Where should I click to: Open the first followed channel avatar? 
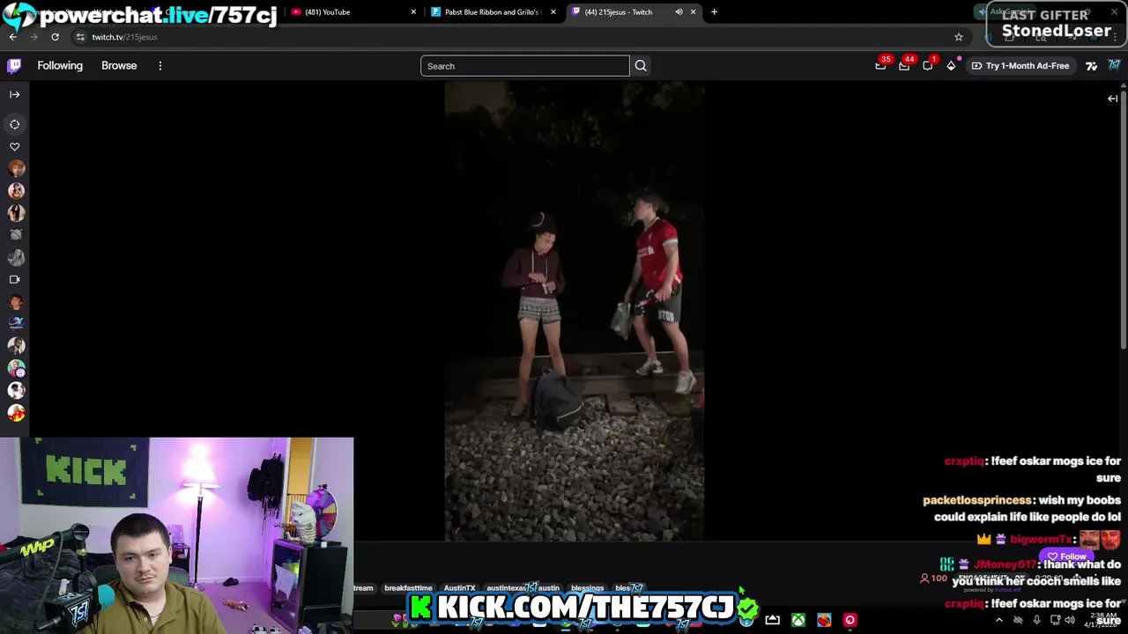point(16,169)
